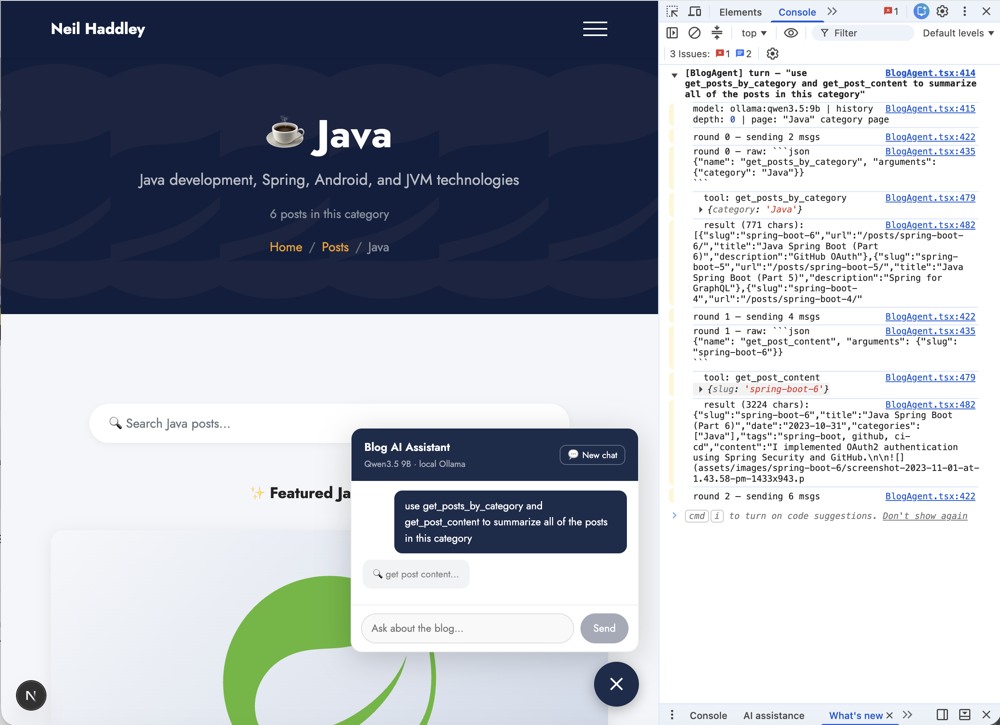The image size is (1000, 725).
Task: Go to Home breadcrumb link
Action: tap(286, 247)
